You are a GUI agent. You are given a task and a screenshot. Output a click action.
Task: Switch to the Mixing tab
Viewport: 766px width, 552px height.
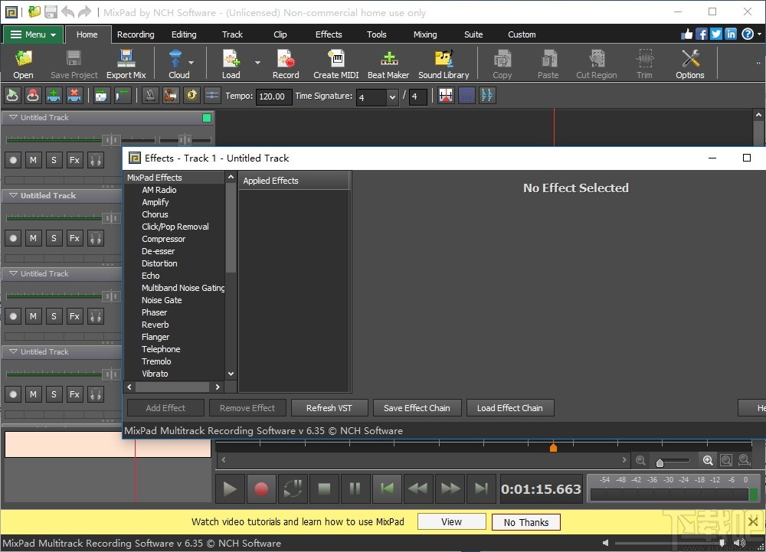coord(425,34)
